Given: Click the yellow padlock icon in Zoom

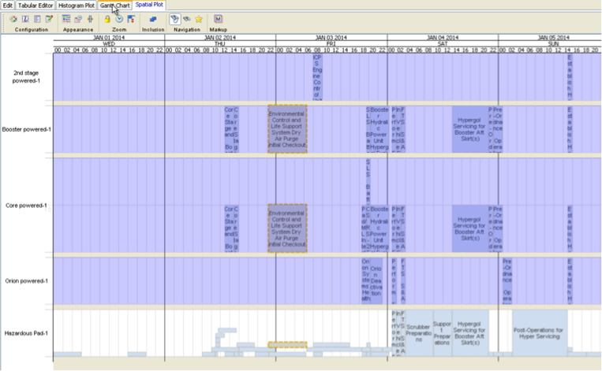Looking at the screenshot, I should (107, 19).
